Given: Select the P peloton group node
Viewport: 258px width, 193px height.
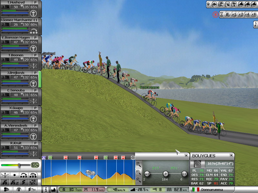Looking at the screenshot, I should tap(165, 173).
